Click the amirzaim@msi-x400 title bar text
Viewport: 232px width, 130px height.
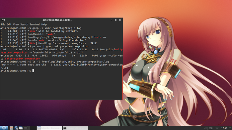tap(57, 20)
